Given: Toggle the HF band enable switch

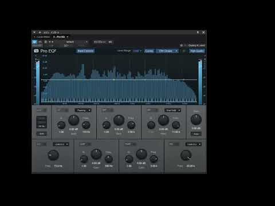Looking at the screenshot, I should (152, 110).
